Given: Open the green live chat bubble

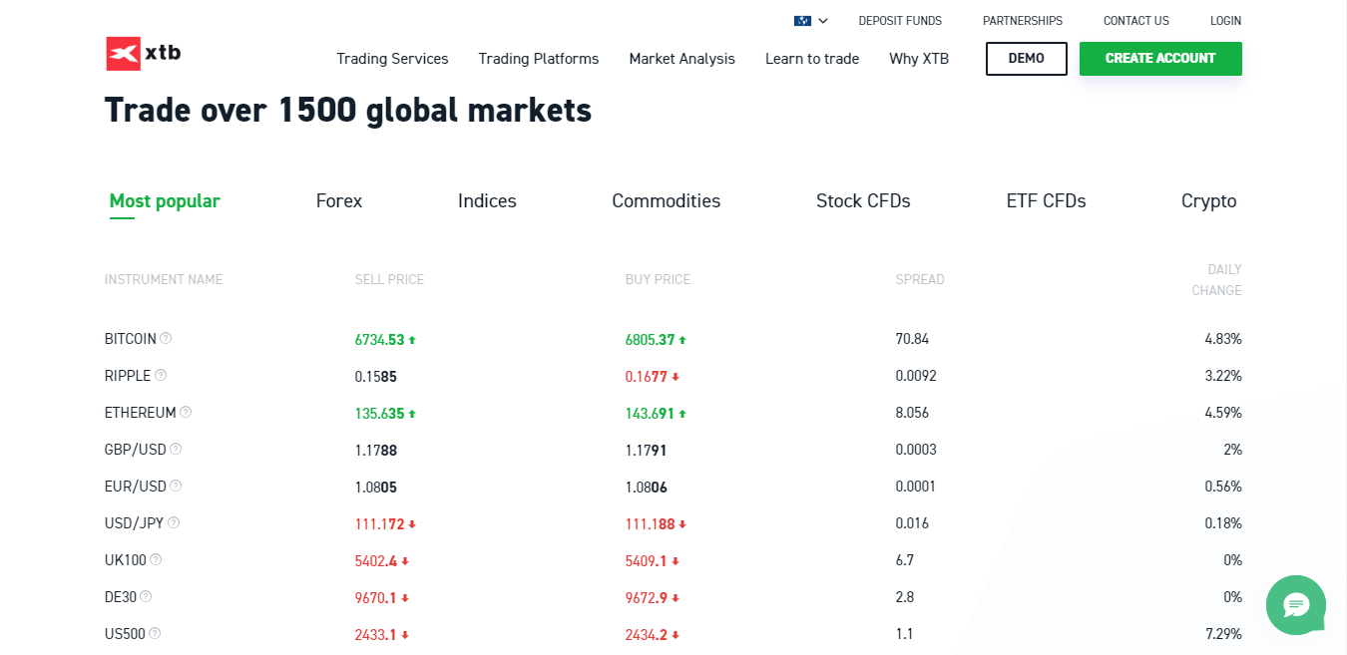Looking at the screenshot, I should click(x=1295, y=604).
